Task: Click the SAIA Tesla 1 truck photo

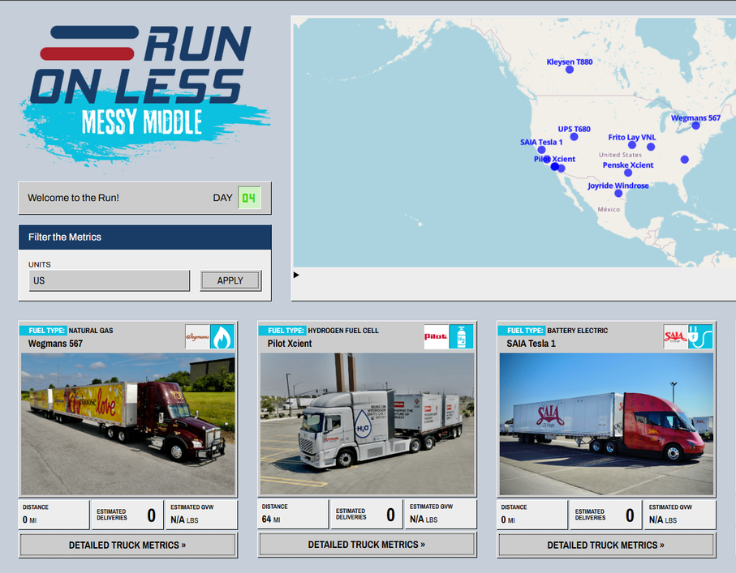Action: pos(606,424)
